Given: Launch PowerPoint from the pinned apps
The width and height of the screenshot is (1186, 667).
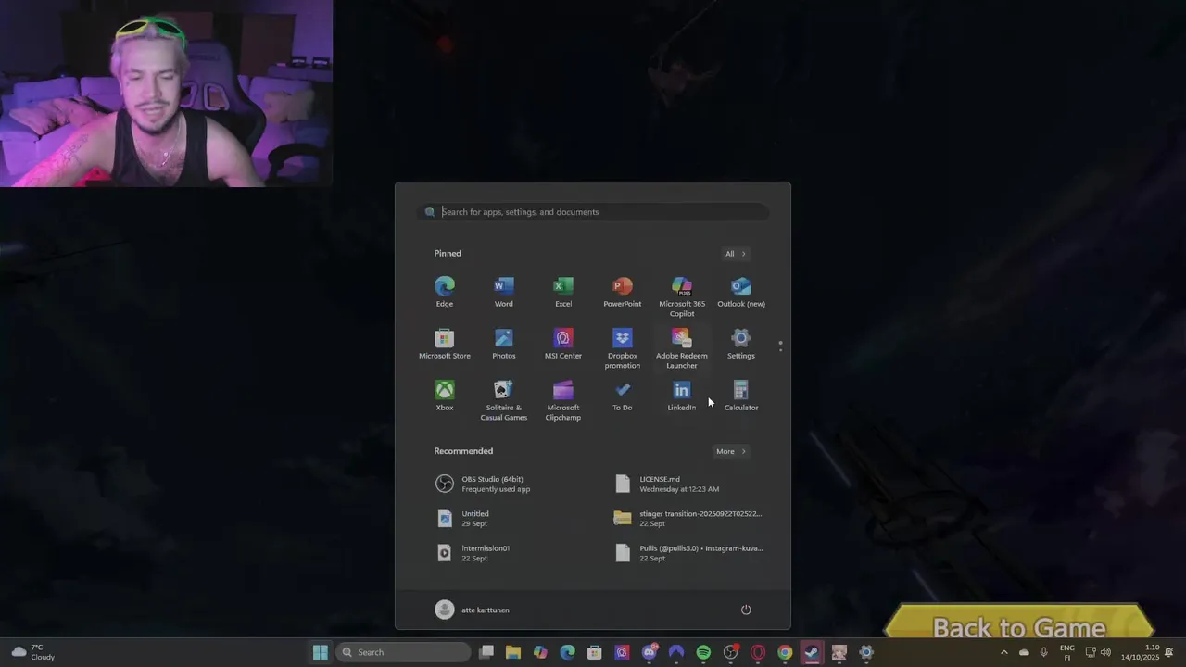Looking at the screenshot, I should (x=623, y=292).
